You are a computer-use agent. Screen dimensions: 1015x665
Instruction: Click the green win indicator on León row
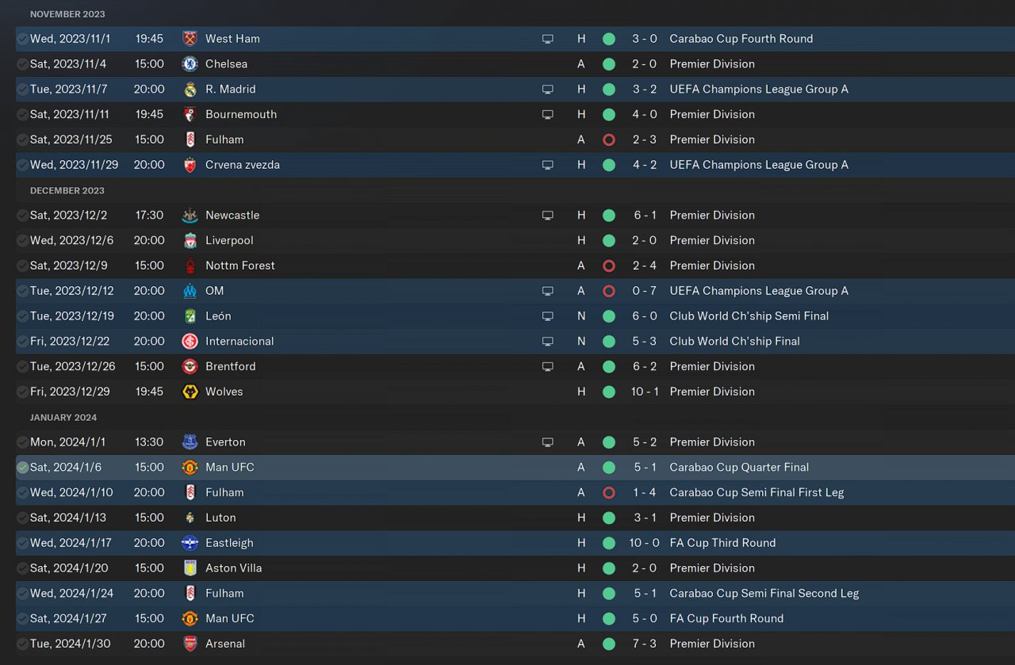coord(608,316)
